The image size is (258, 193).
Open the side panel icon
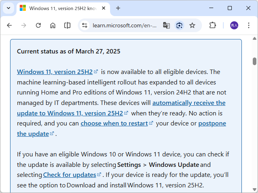pos(67,25)
